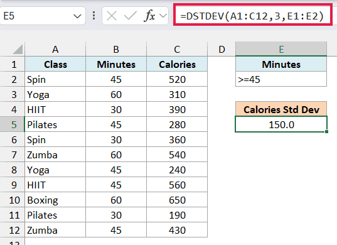Expand the function dropdown beside fx
Screen dimensions: 337x245
pyautogui.click(x=163, y=16)
